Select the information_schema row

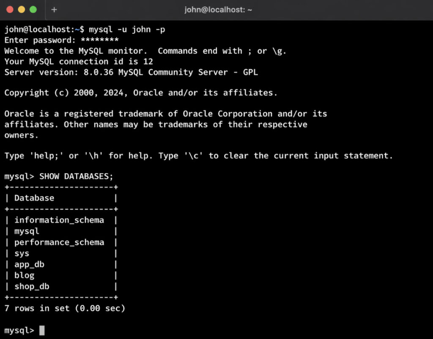pyautogui.click(x=59, y=220)
